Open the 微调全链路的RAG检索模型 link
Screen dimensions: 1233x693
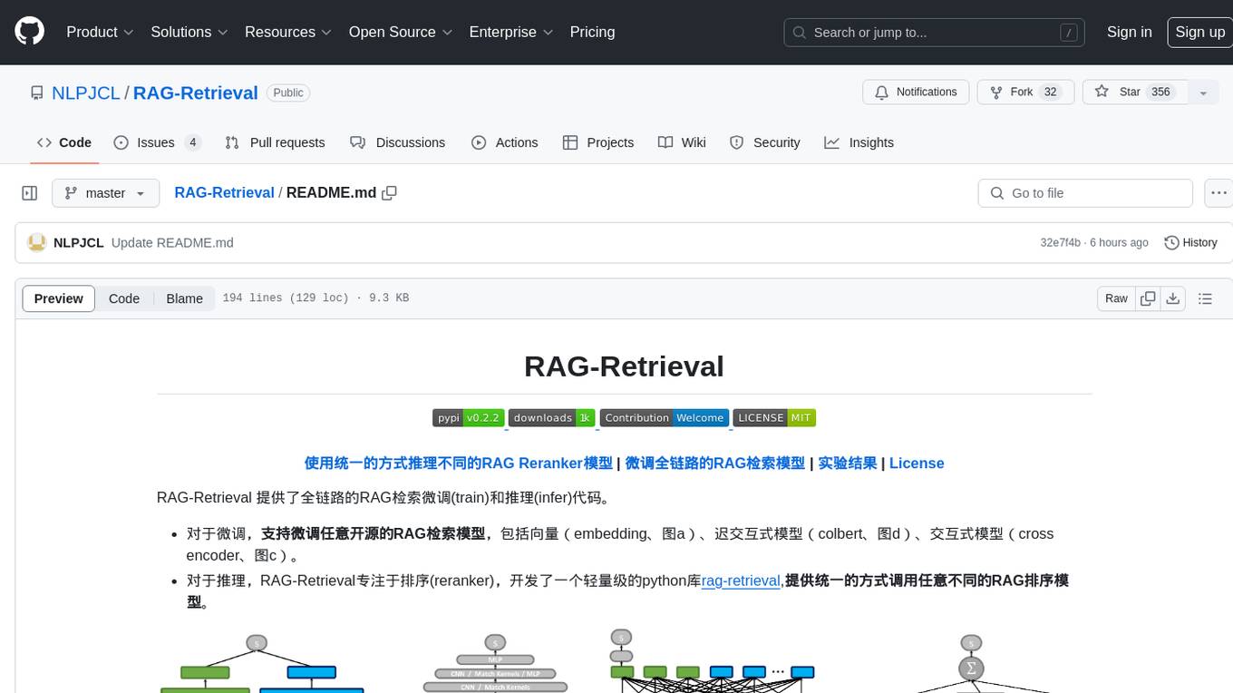(715, 463)
